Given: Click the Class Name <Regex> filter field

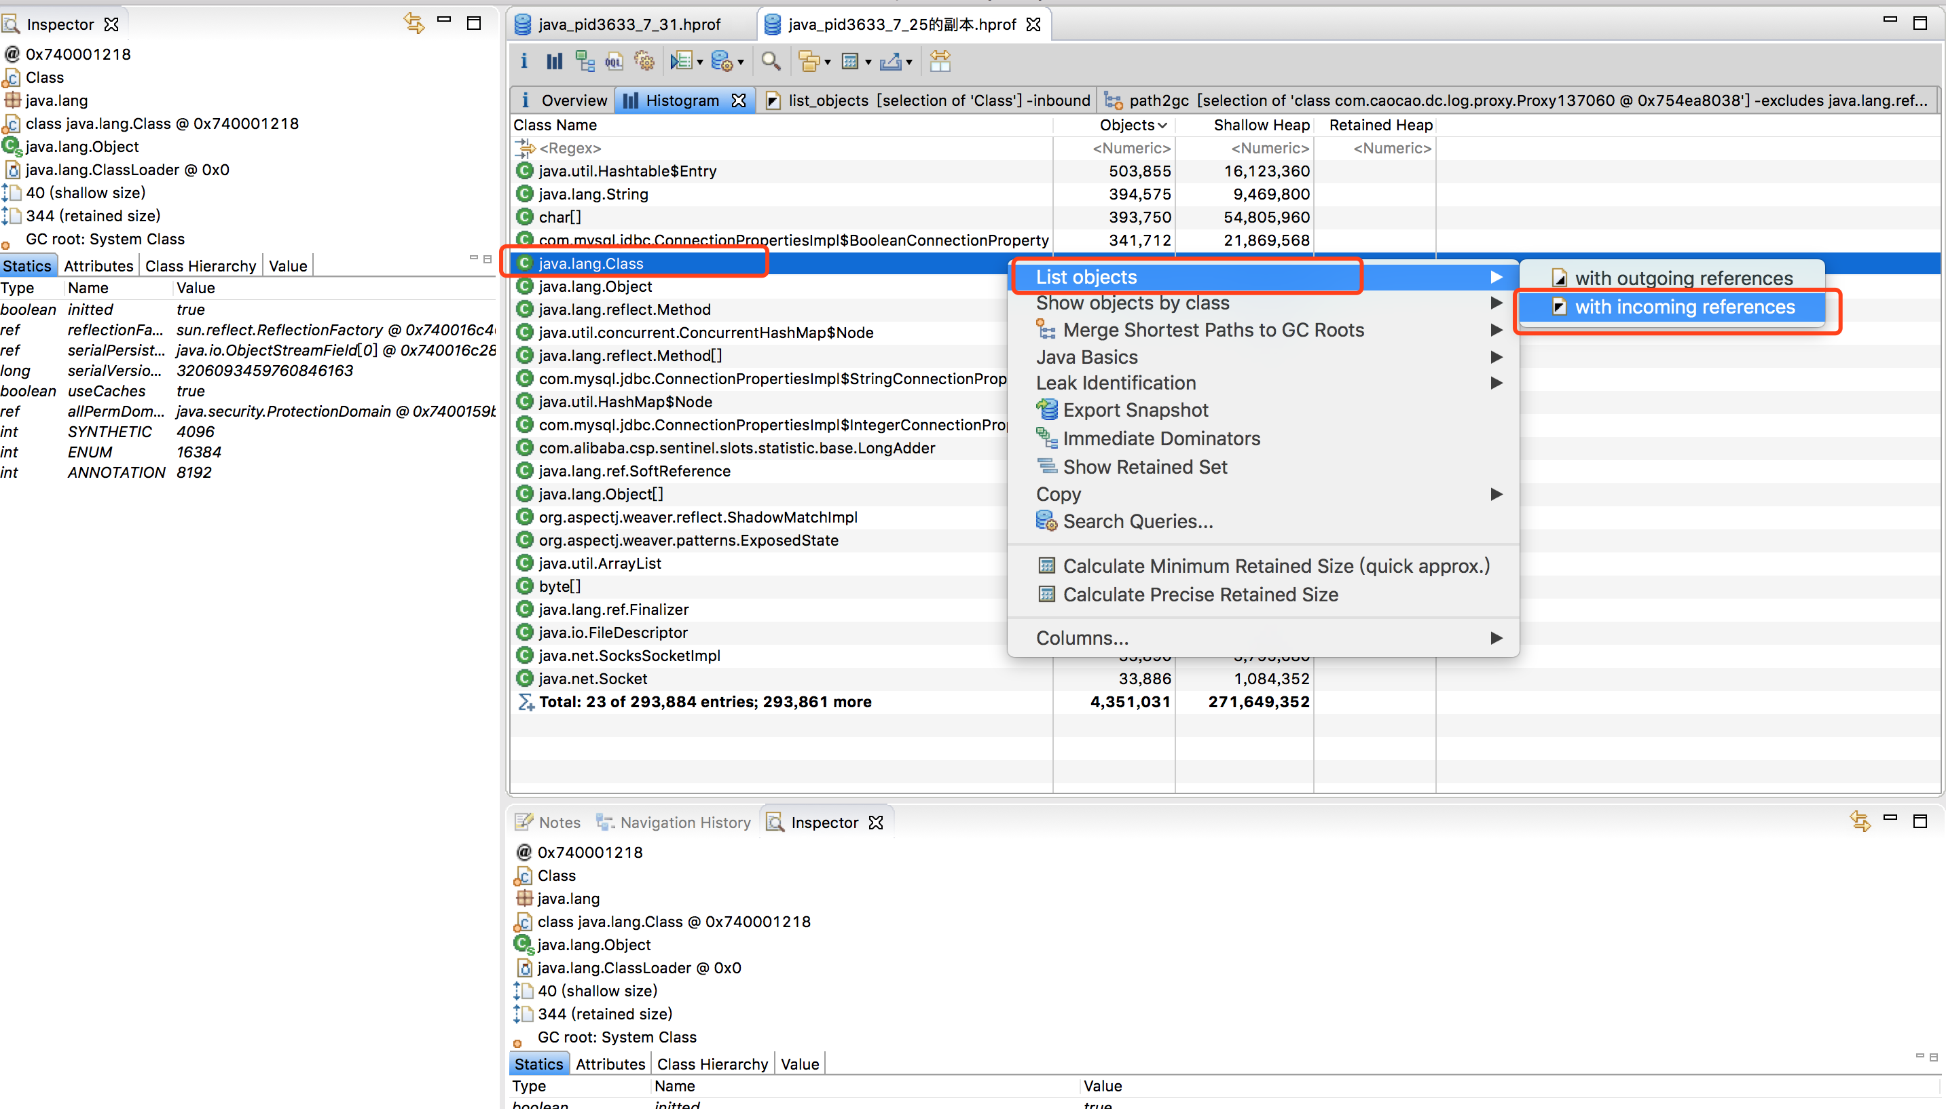Looking at the screenshot, I should tap(782, 149).
